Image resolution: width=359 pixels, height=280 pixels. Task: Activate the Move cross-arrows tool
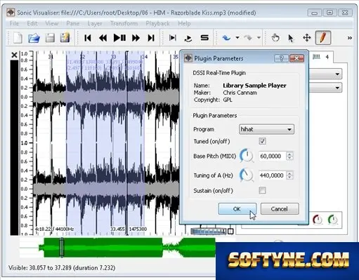(x=306, y=38)
